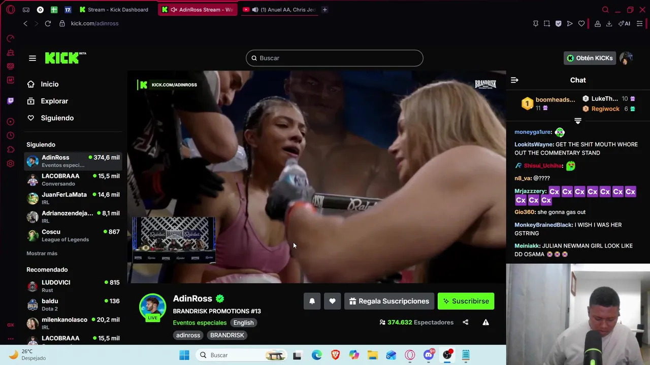
Task: Click username MonkeyBrainedBlack in chat
Action: [x=543, y=225]
